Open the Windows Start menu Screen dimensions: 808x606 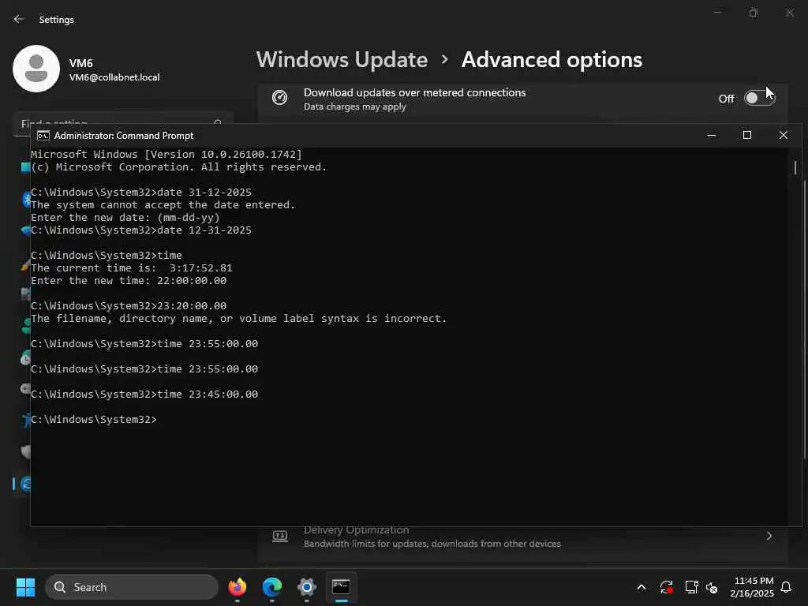pos(25,587)
